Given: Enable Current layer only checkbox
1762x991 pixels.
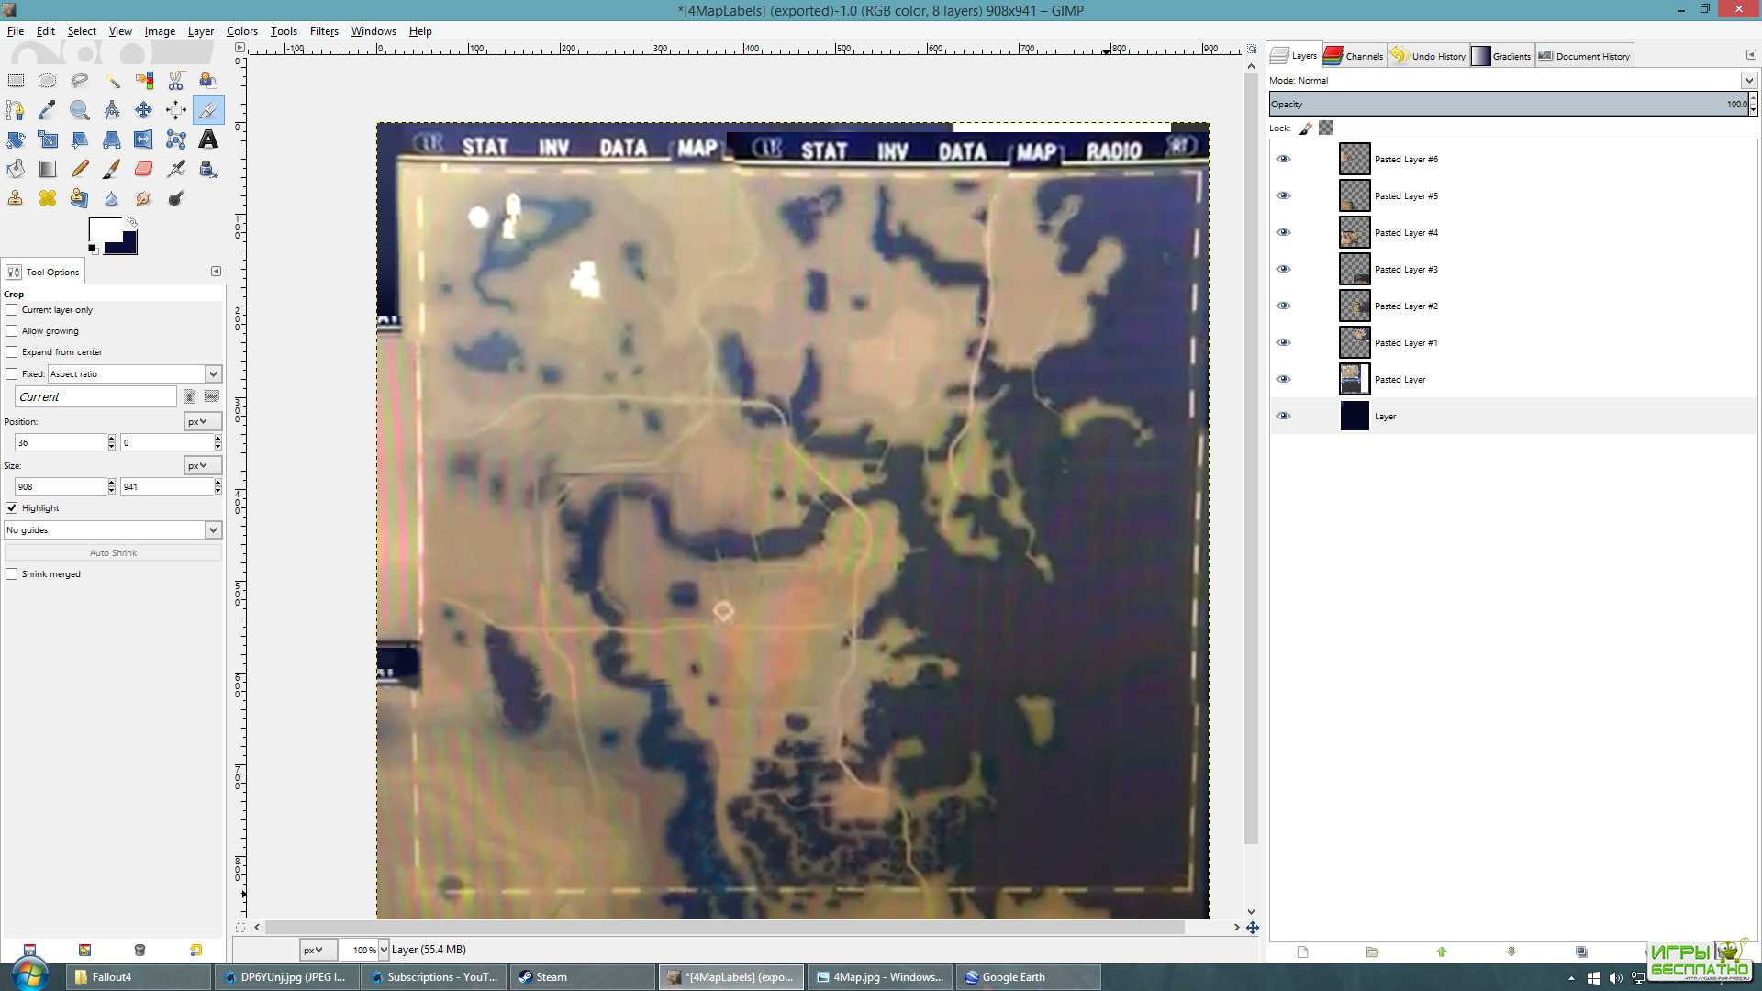Looking at the screenshot, I should [12, 310].
